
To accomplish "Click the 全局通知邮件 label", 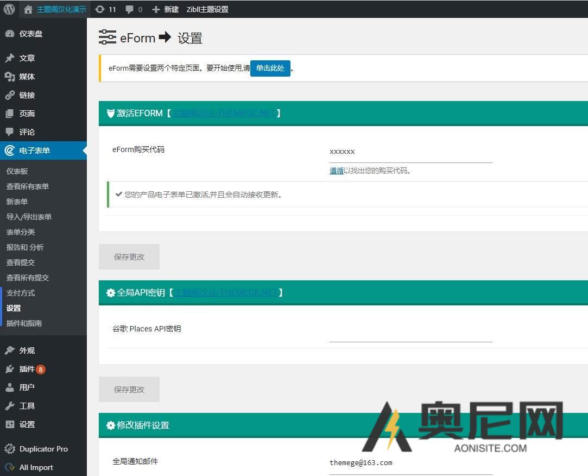I will (x=135, y=461).
